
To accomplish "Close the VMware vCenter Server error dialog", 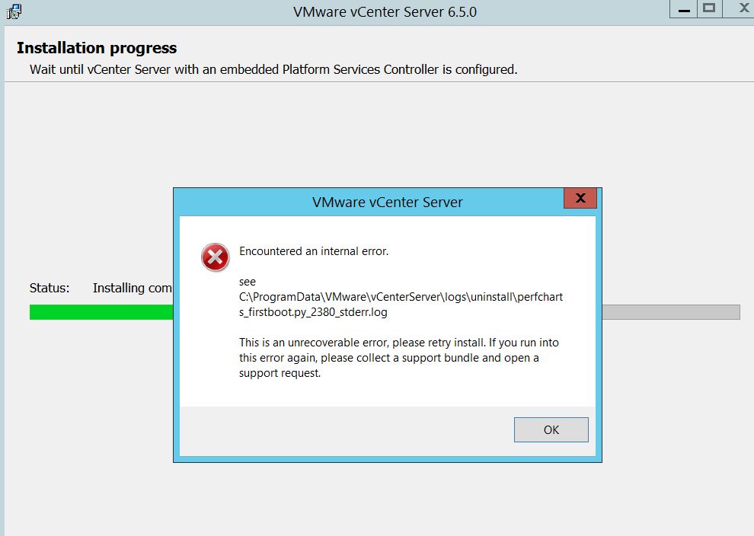I will point(580,198).
